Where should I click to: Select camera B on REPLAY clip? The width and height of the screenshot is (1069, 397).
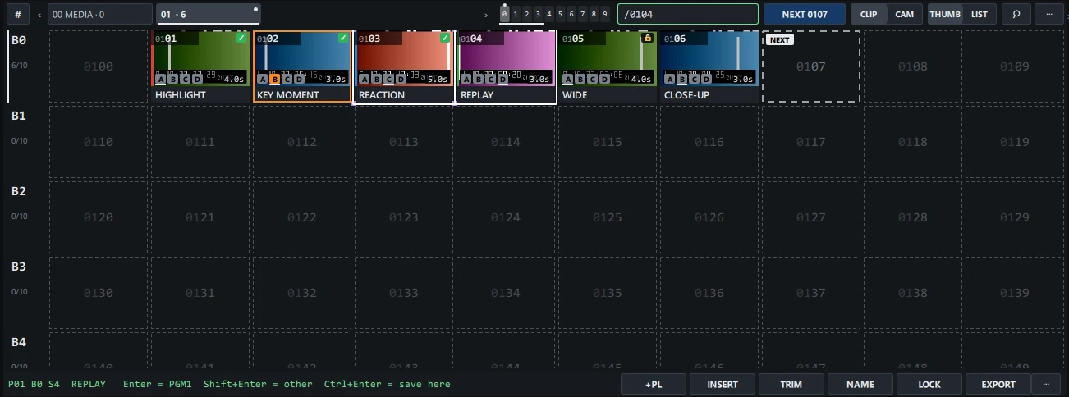pos(478,80)
